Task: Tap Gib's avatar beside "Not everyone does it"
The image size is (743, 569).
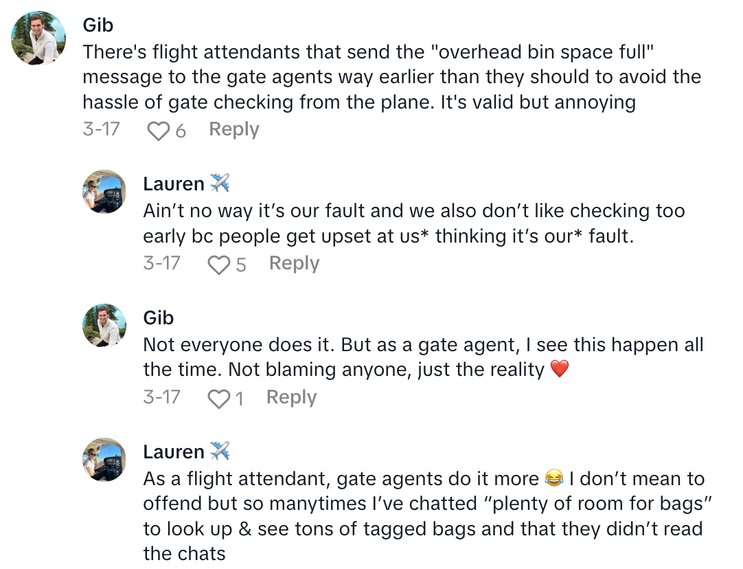Action: click(104, 326)
